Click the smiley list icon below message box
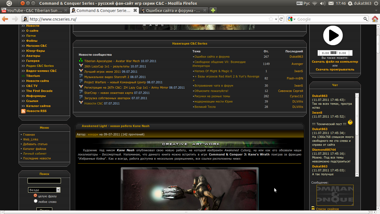 tap(313, 208)
